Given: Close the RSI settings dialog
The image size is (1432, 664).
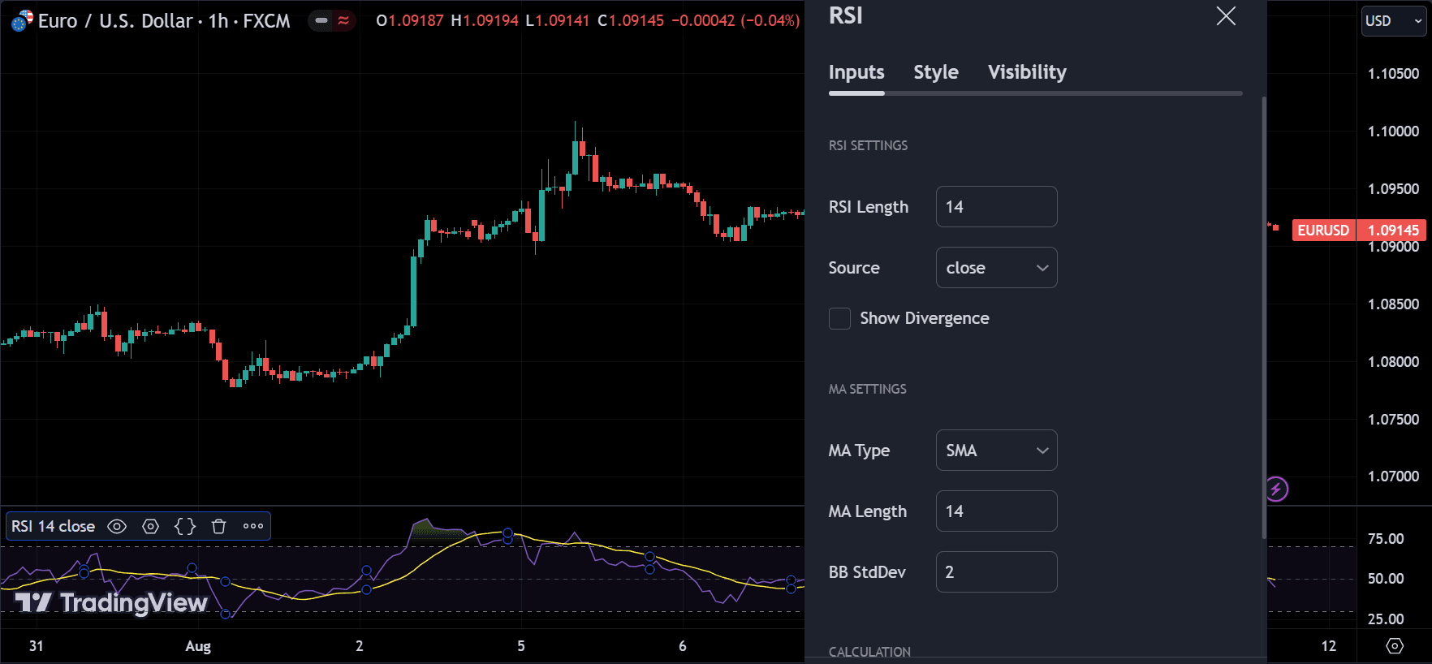Looking at the screenshot, I should coord(1226,16).
